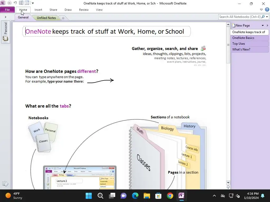270x202 pixels.
Task: Switch to the Home ribbon tab
Action: (23, 10)
